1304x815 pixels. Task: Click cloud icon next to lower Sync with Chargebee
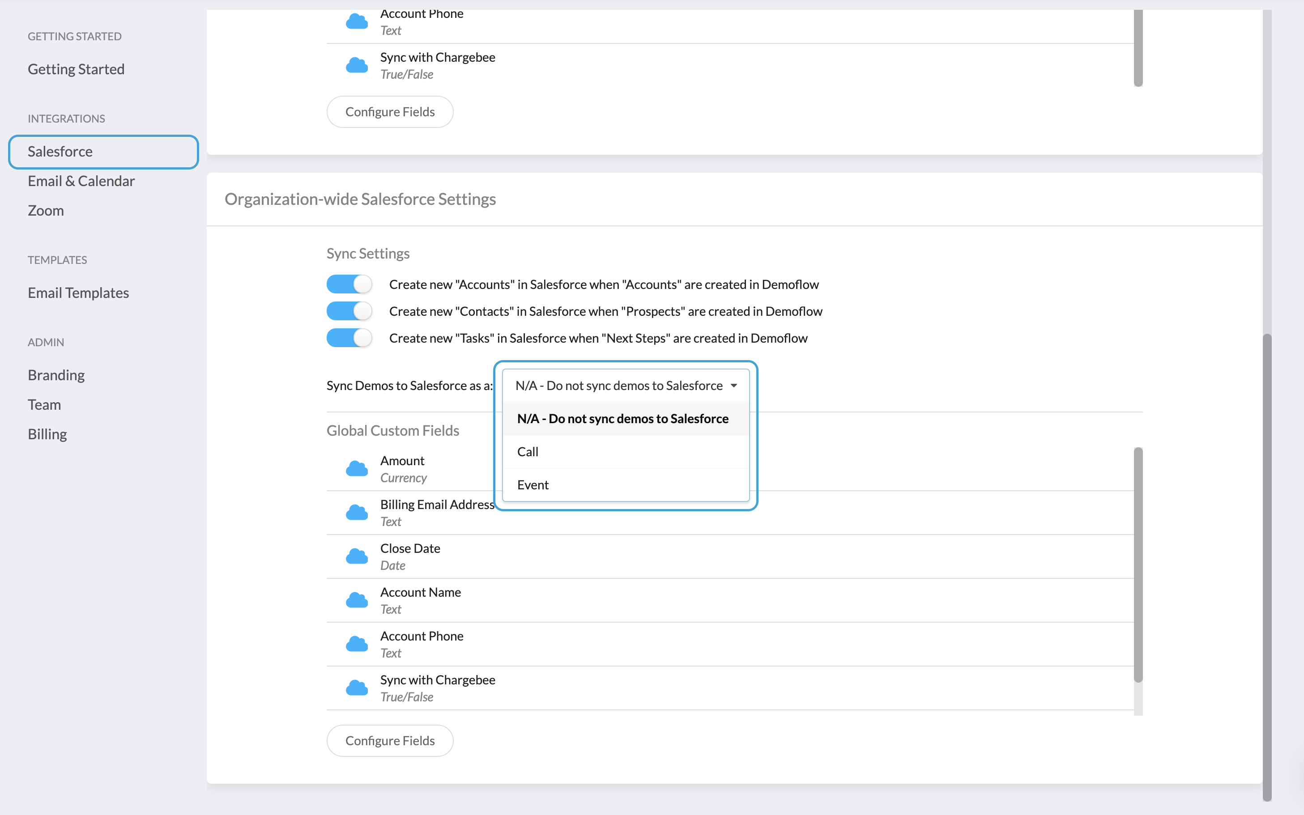356,687
